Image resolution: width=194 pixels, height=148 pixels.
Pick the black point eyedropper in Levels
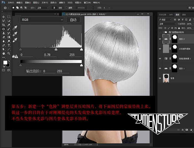15,28
